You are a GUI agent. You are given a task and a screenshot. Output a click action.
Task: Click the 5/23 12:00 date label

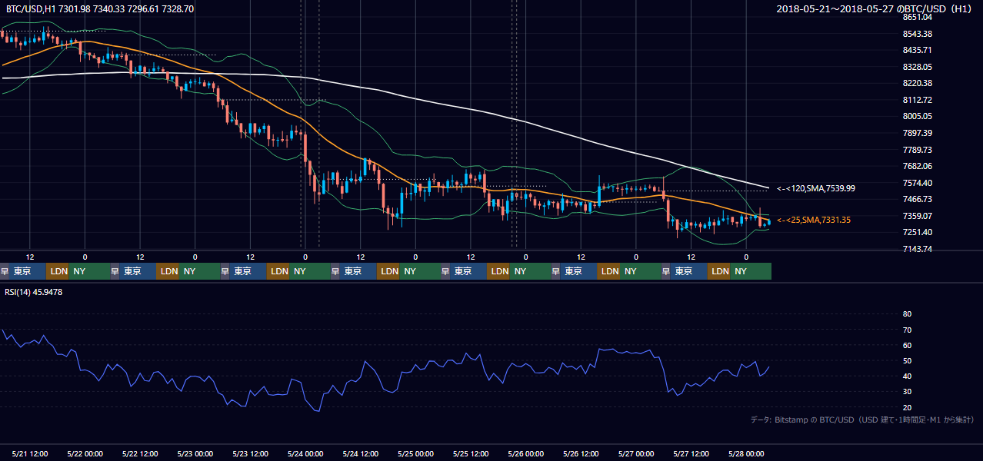[x=250, y=454]
